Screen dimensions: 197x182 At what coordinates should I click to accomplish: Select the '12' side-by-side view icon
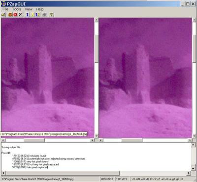37,15
